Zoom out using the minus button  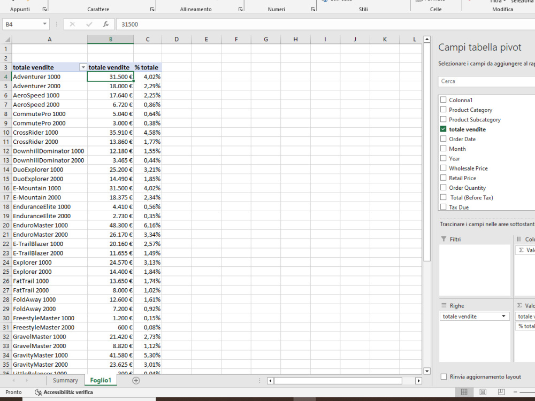[516, 392]
